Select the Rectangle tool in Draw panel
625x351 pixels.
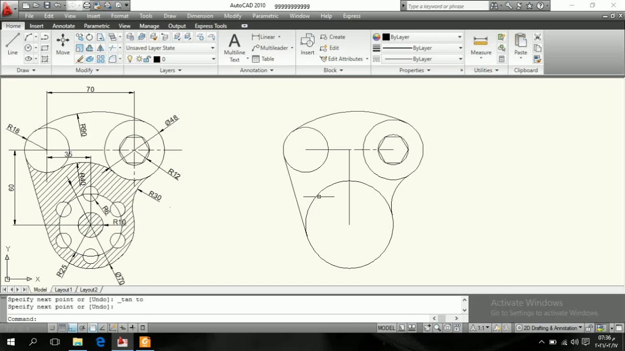click(44, 48)
